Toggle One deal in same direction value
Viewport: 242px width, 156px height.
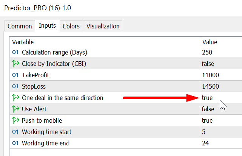point(207,98)
